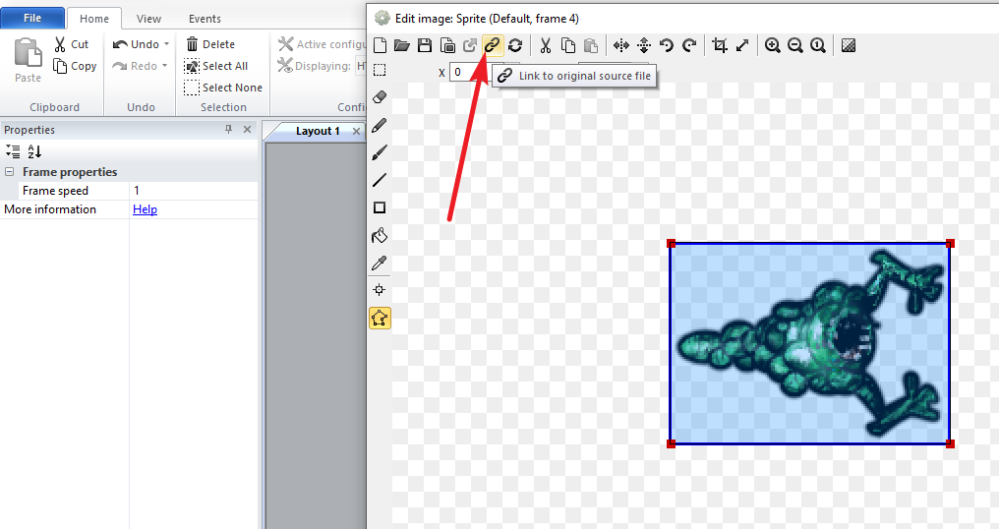Screen dimensions: 999x529
Task: Select the Layout 1 tab
Action: tap(318, 131)
